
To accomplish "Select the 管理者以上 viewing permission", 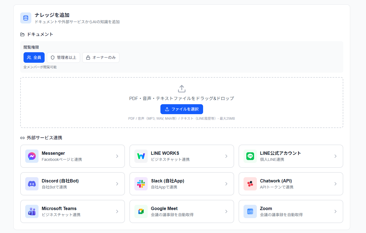I will click(x=63, y=57).
